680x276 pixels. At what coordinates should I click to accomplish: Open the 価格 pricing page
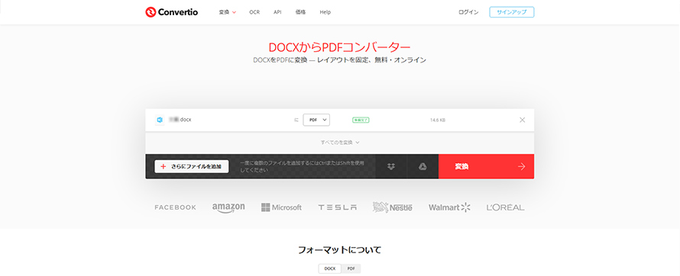tap(300, 12)
